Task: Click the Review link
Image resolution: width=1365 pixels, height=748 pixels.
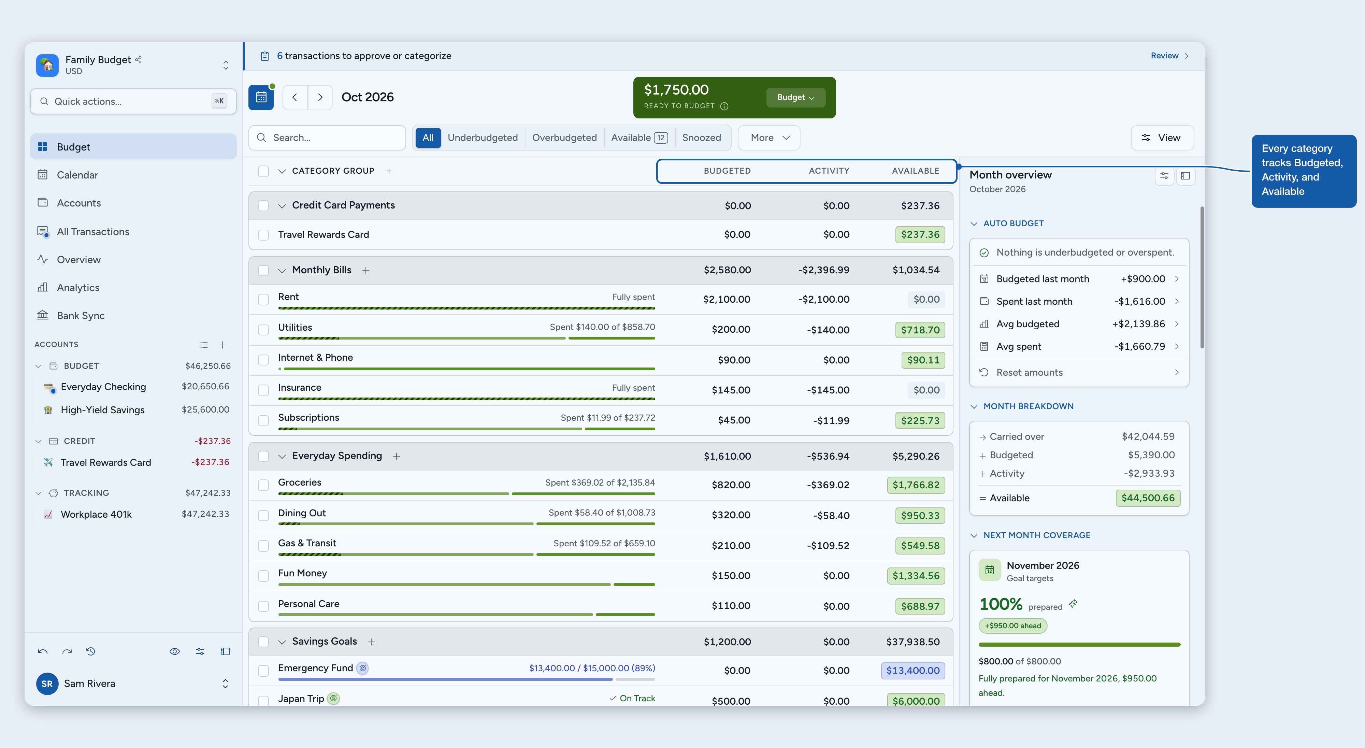Action: pos(1169,56)
